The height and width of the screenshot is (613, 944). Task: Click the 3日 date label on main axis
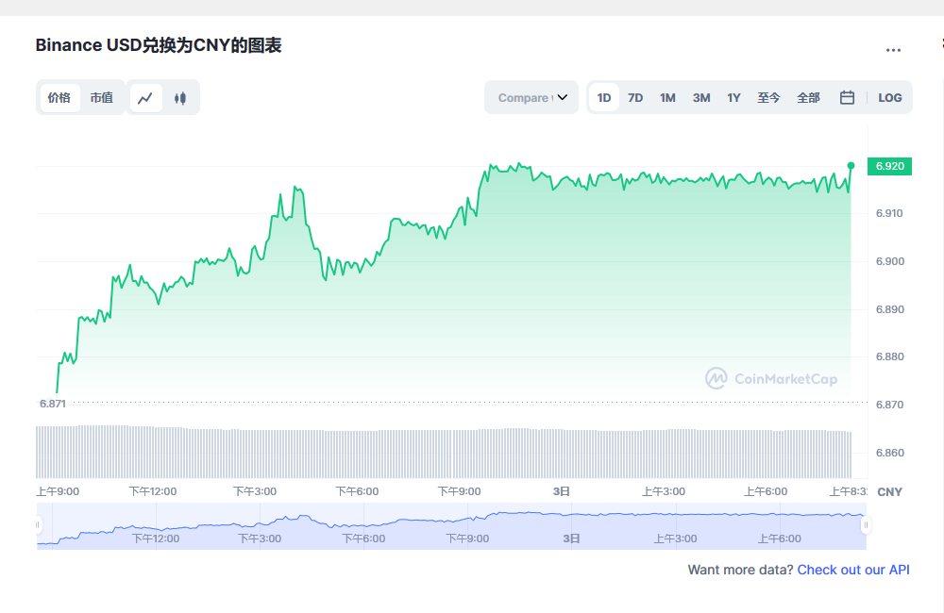pos(561,491)
